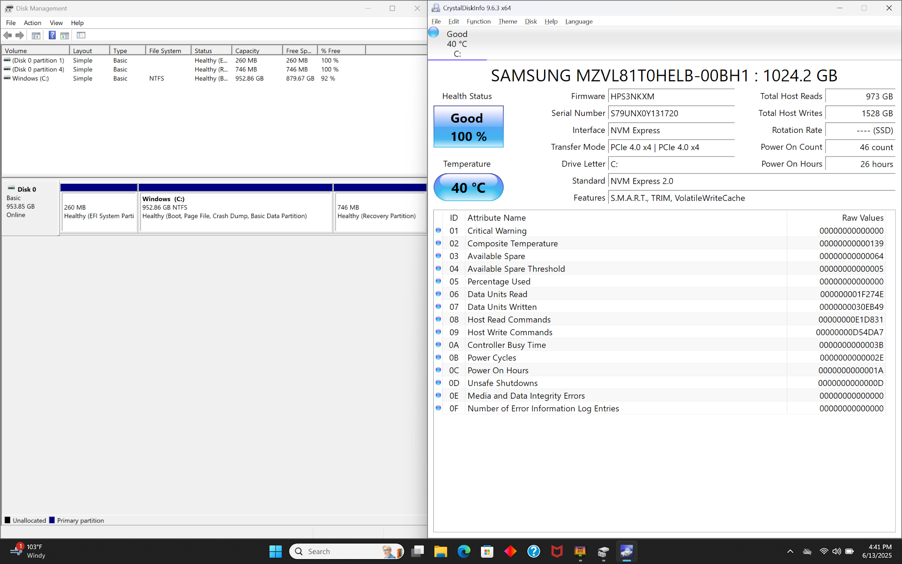Open Windows Start button on taskbar
The image size is (902, 564).
coord(276,551)
